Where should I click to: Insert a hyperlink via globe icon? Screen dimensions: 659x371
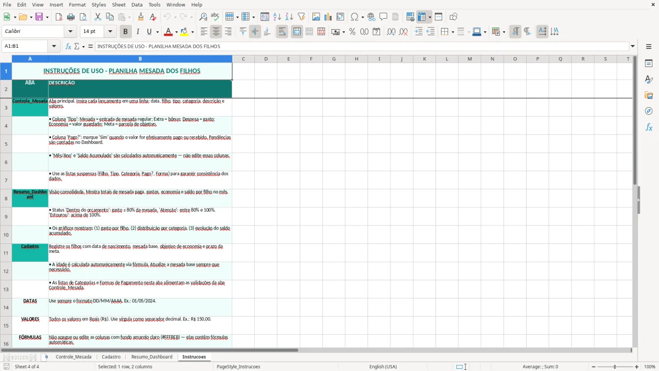coord(371,17)
